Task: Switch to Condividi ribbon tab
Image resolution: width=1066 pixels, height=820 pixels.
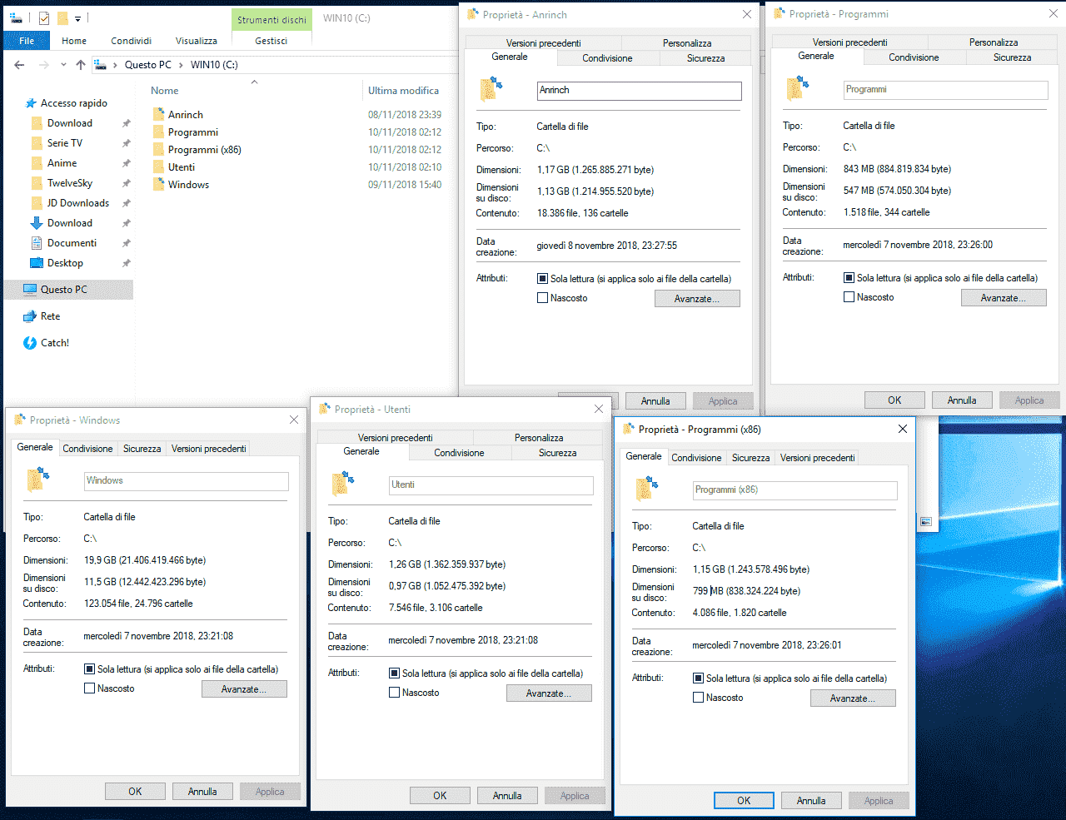Action: 132,41
